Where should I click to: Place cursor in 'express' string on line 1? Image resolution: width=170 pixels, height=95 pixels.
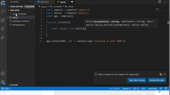click(x=83, y=10)
